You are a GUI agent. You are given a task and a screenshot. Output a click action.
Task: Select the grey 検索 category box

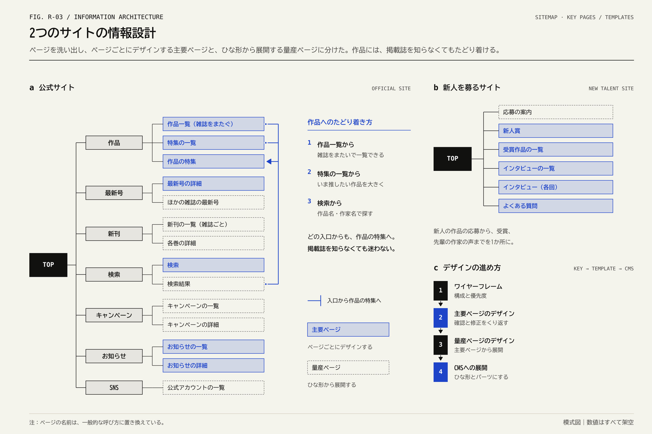click(114, 274)
